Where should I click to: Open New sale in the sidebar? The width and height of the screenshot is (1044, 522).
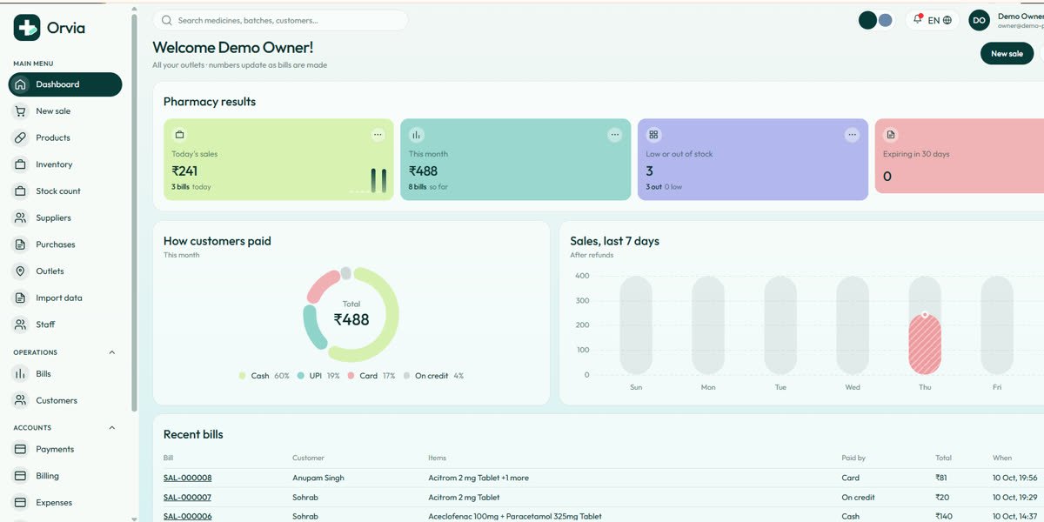65,111
